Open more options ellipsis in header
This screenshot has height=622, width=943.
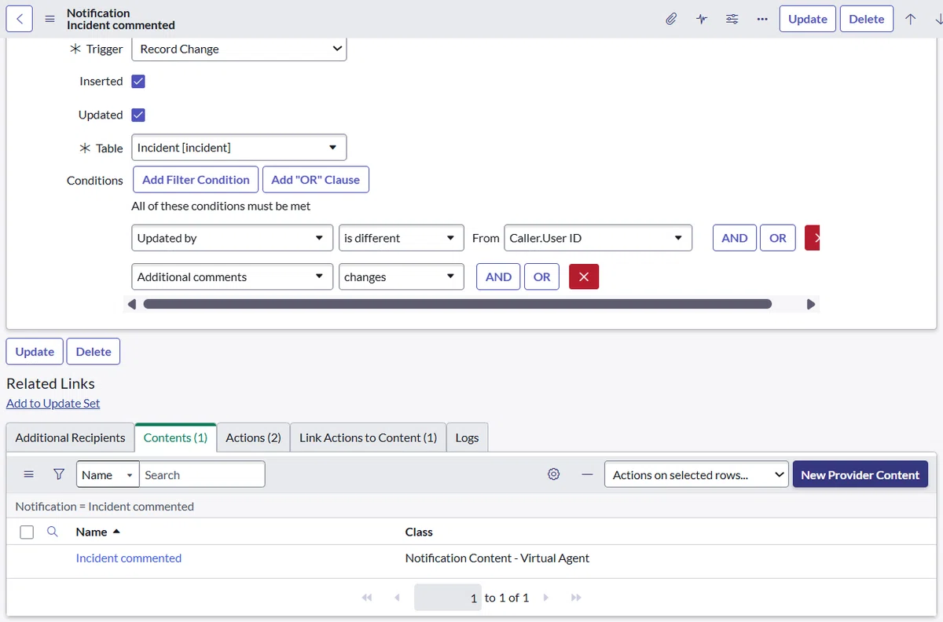click(x=762, y=19)
